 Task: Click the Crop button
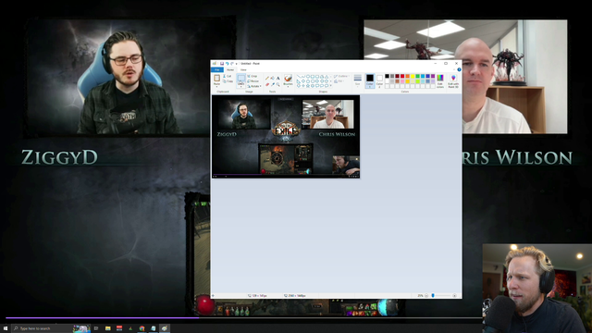point(253,76)
